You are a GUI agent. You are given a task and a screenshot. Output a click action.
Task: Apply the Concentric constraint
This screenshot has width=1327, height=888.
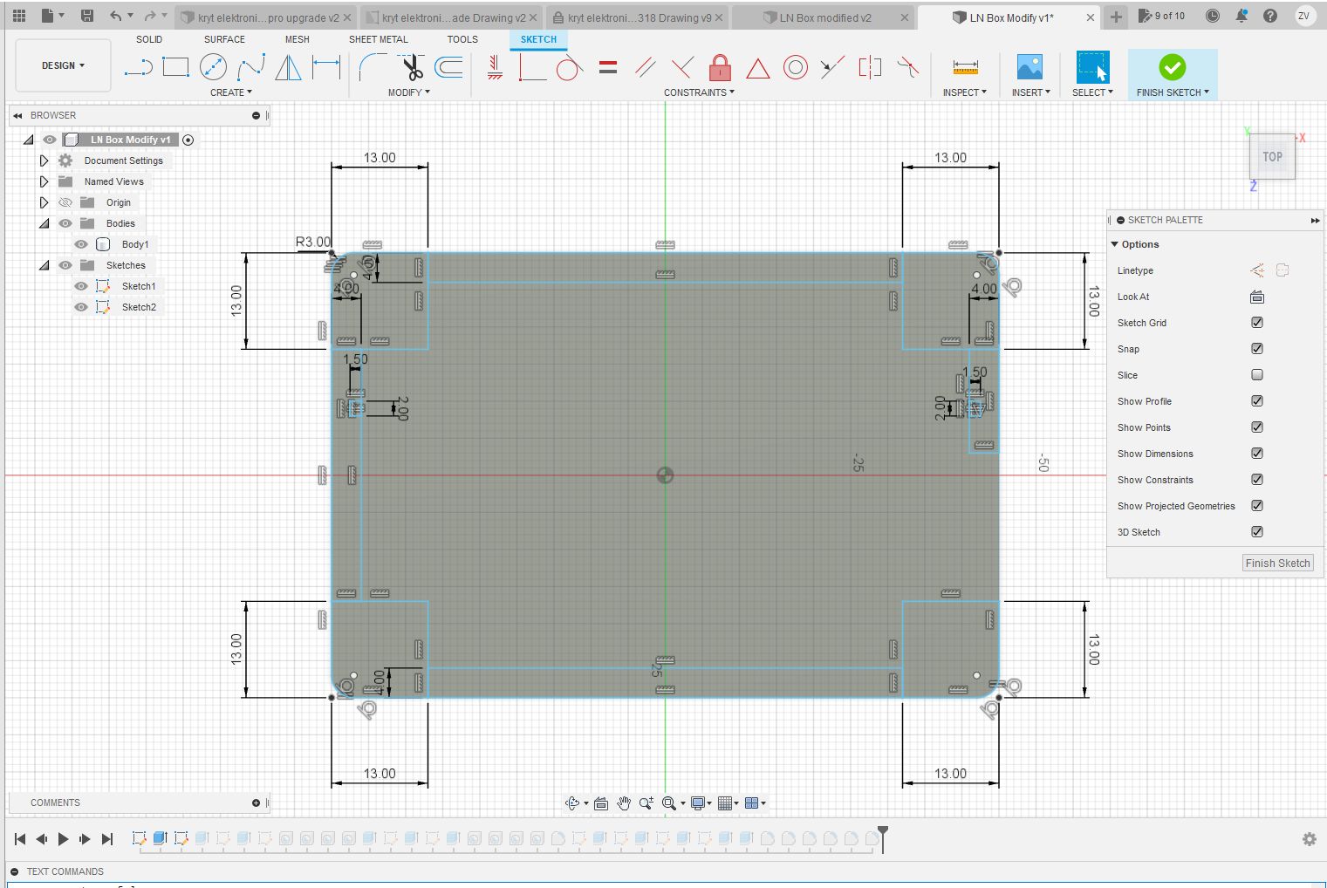coord(795,67)
